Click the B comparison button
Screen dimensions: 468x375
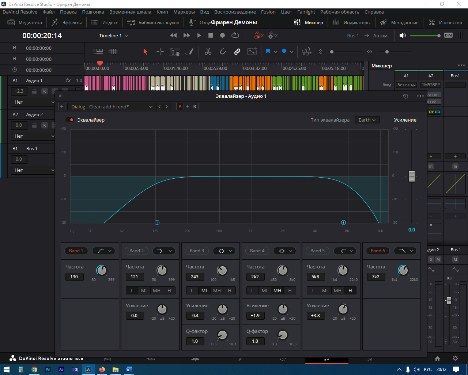[x=195, y=107]
